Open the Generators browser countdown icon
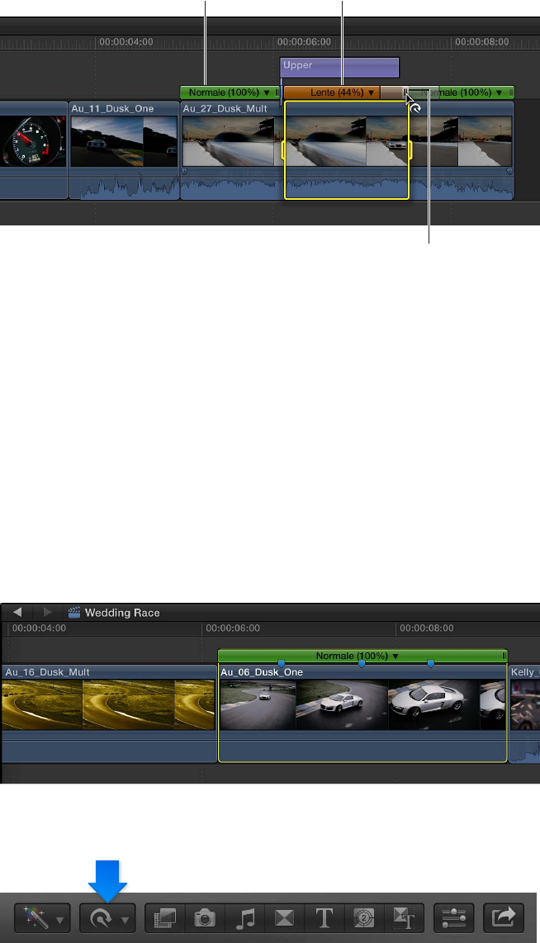Image resolution: width=540 pixels, height=943 pixels. (x=364, y=918)
